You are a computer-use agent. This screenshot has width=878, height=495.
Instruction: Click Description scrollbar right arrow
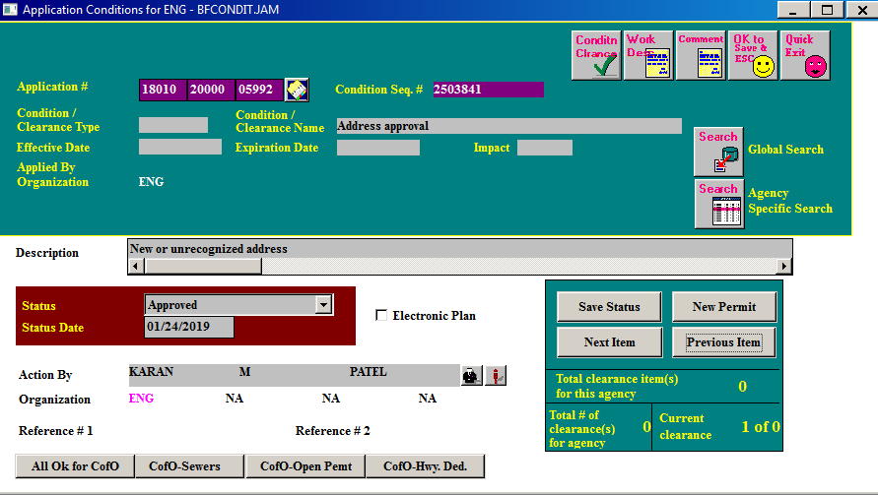(784, 267)
